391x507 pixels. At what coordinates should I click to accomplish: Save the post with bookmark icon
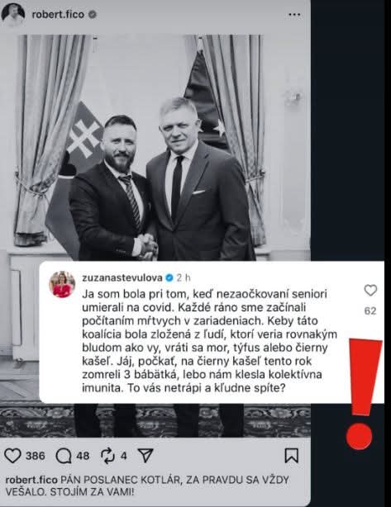point(291,456)
